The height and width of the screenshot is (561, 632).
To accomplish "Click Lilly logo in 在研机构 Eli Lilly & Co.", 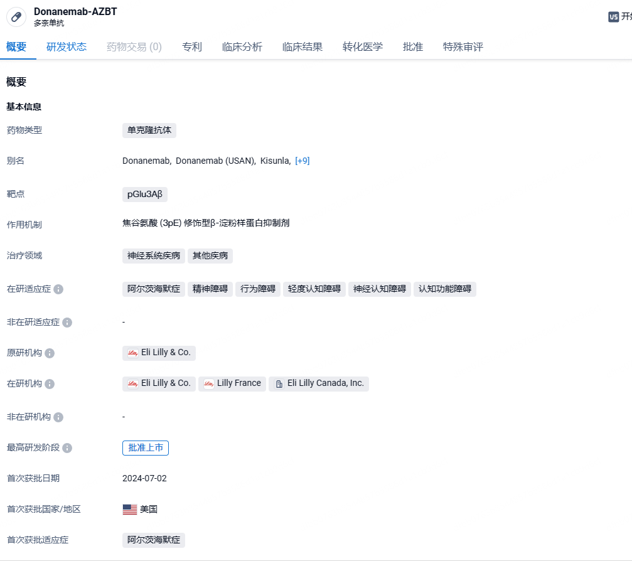I will coord(132,383).
